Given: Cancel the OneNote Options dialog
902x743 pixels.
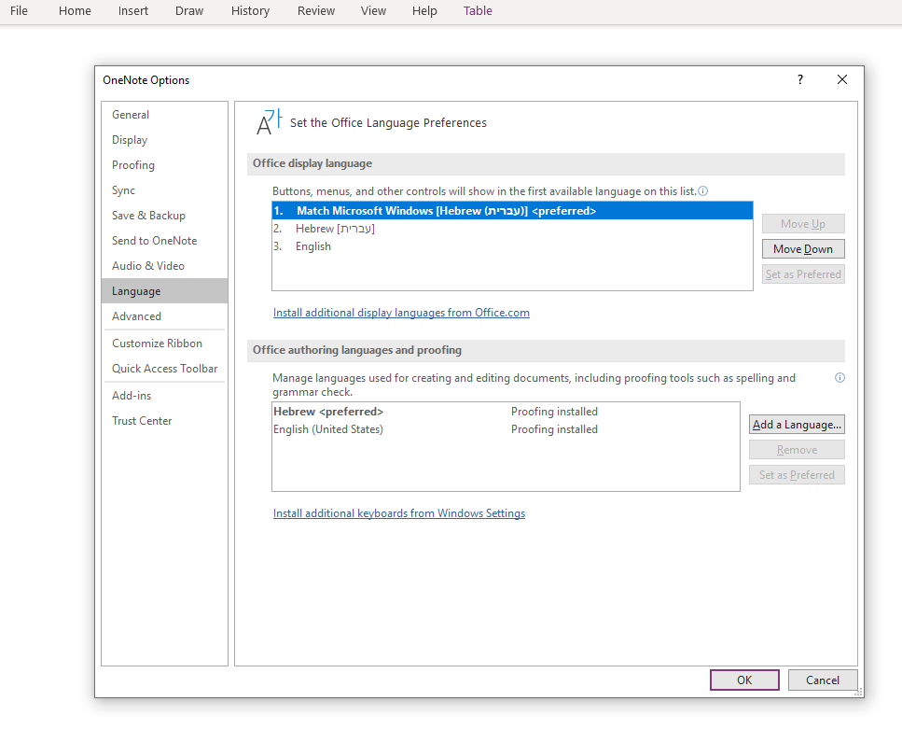Looking at the screenshot, I should 822,680.
